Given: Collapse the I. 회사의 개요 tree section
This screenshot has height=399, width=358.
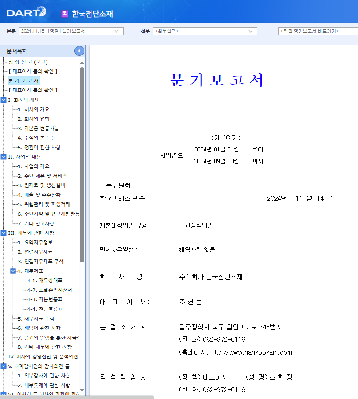Looking at the screenshot, I should (4, 100).
